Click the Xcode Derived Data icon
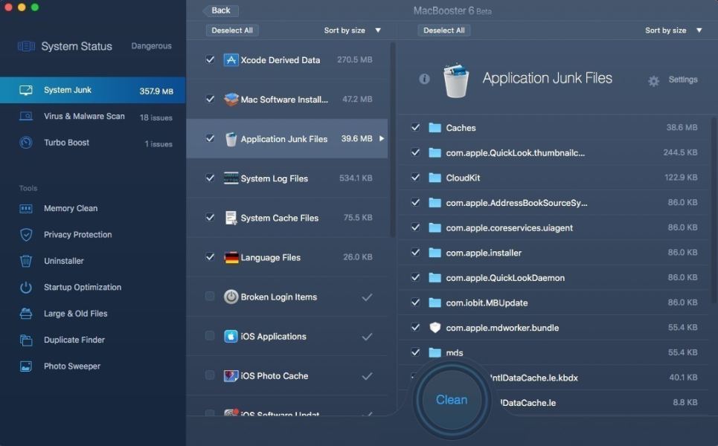This screenshot has width=718, height=446. click(231, 60)
